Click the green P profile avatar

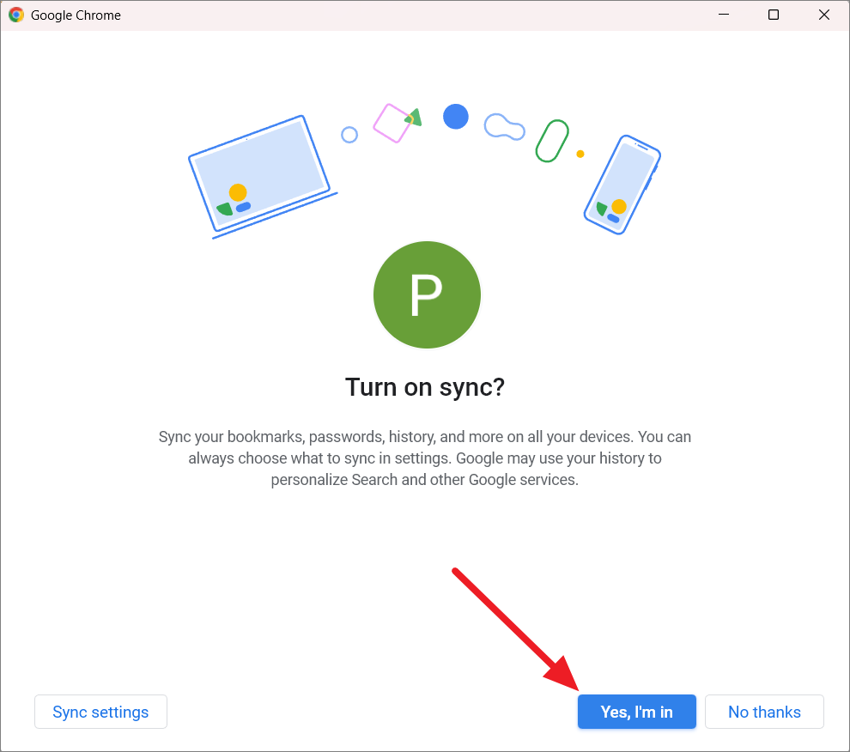[x=427, y=294]
